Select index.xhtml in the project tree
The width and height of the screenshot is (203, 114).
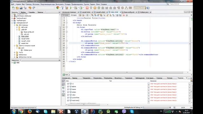(x=25, y=36)
